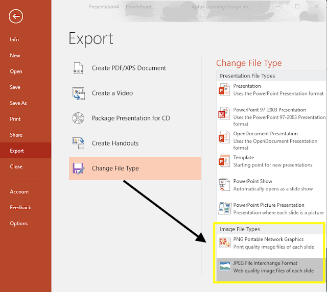Click the Template file icon

coord(224,161)
